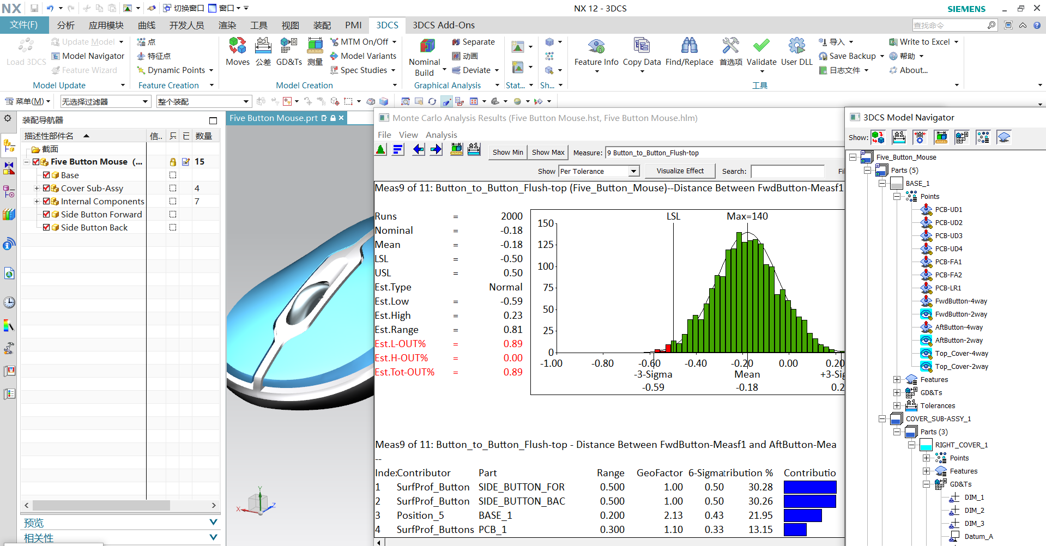
Task: Click the Show Max button
Action: (x=548, y=153)
